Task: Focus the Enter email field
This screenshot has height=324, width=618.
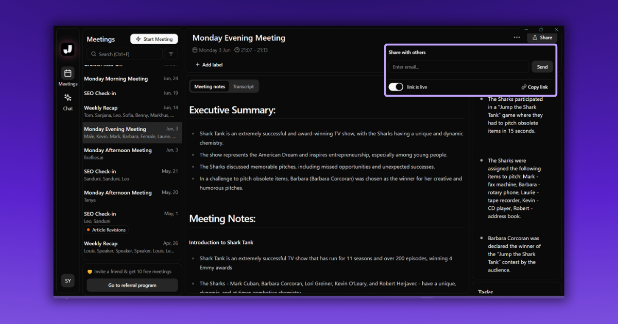Action: [459, 67]
